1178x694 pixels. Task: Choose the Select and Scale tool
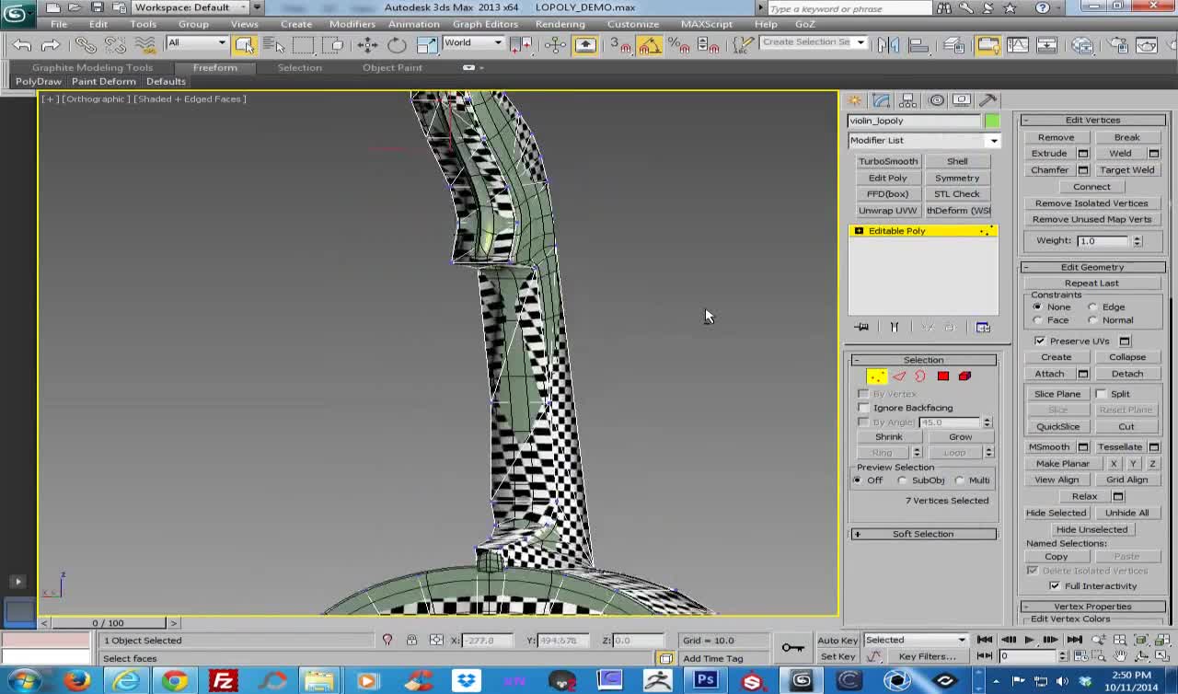point(426,44)
